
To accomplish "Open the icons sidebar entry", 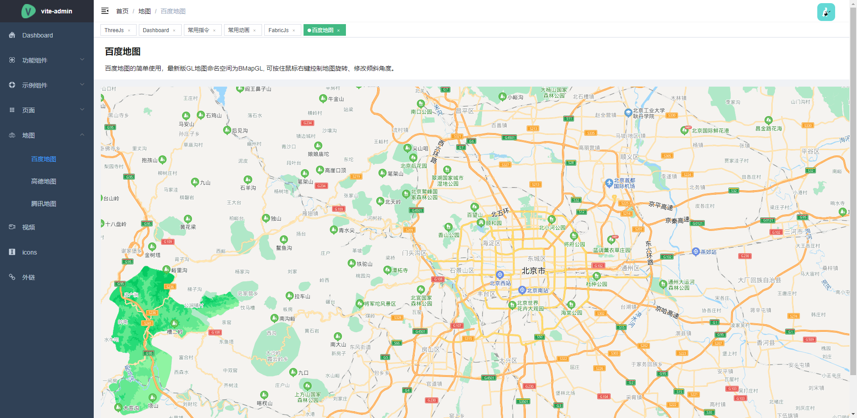I will point(47,252).
